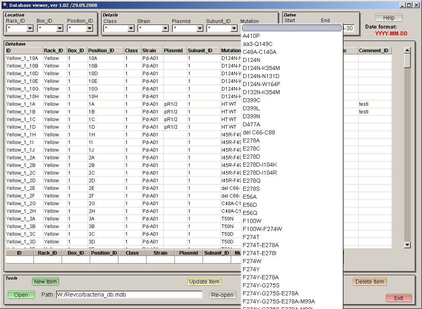The image size is (422, 309).
Task: Pick C48A-C140A in the open Mutation list
Action: (x=292, y=52)
